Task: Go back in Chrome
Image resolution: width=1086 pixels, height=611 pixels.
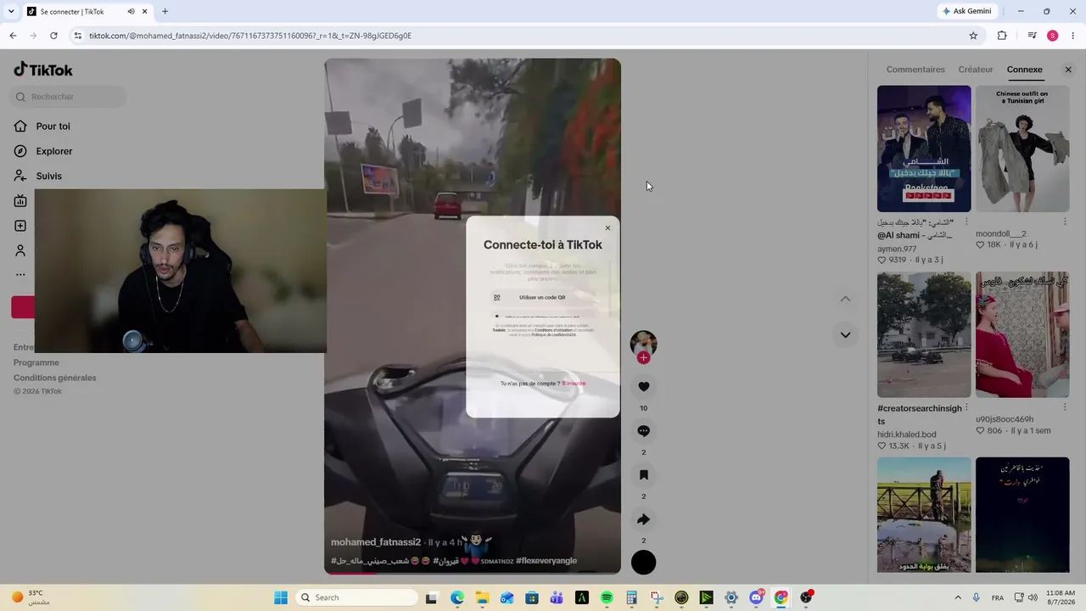Action: click(x=13, y=36)
